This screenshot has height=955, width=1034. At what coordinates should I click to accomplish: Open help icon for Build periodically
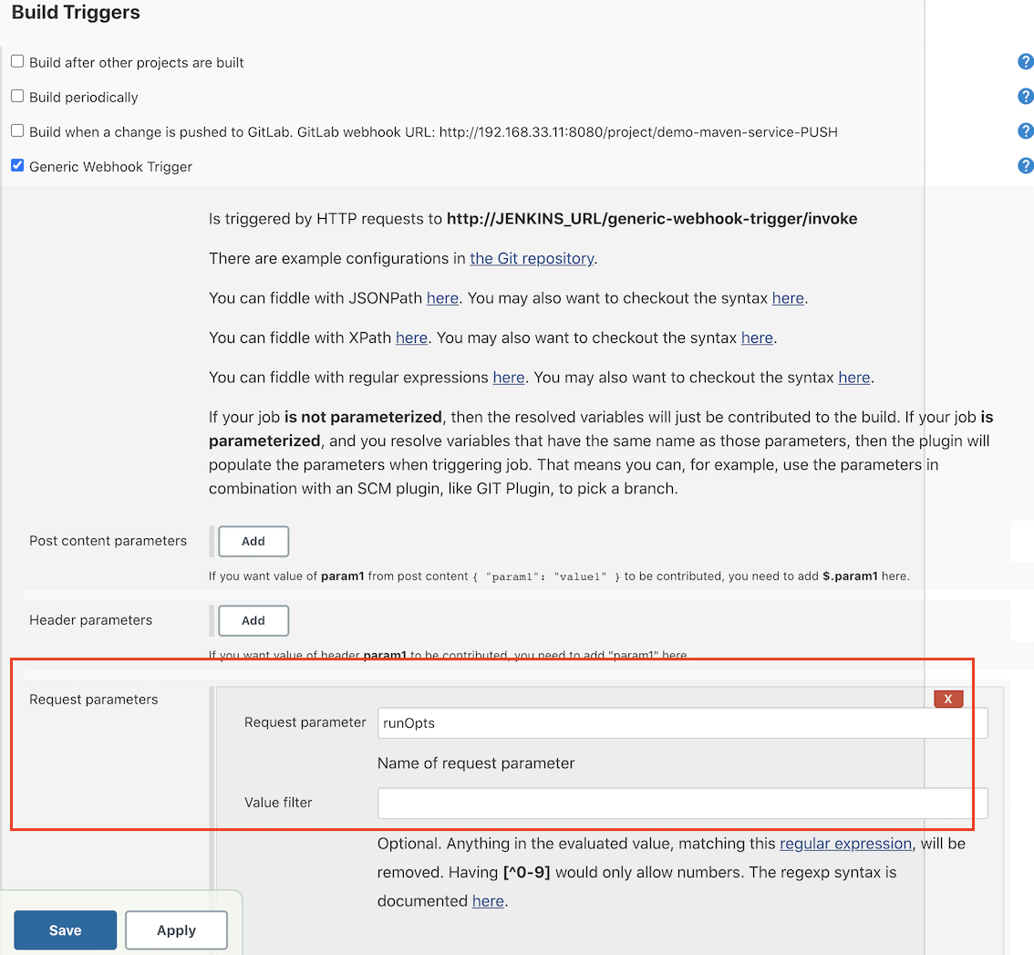click(1025, 97)
